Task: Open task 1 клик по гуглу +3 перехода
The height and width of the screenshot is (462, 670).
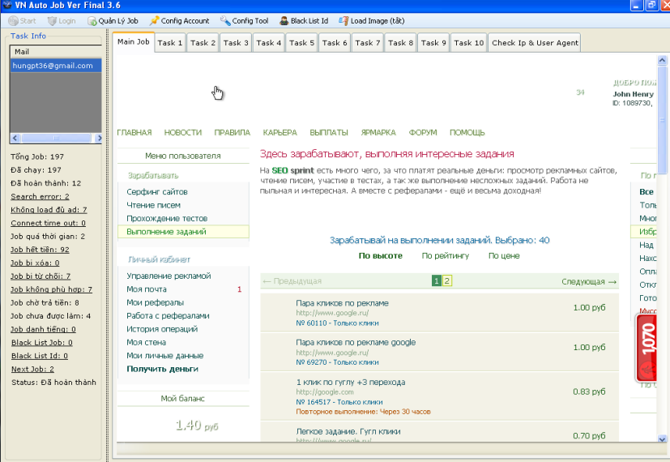Action: 350,382
